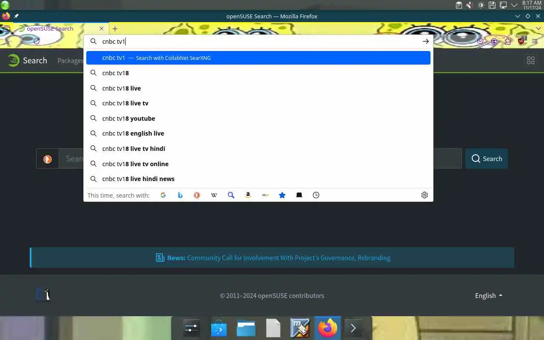Open the Packages menu item

point(71,61)
